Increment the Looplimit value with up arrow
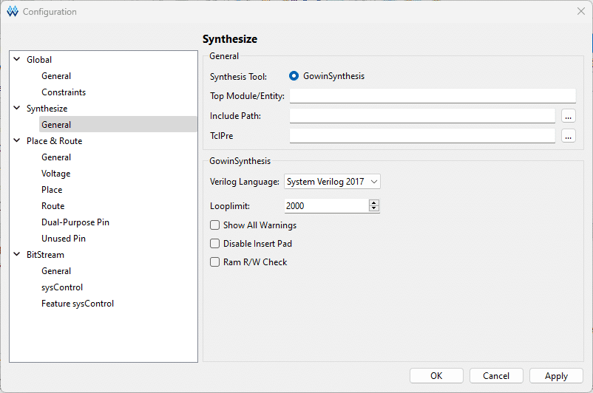This screenshot has width=593, height=393. 374,202
